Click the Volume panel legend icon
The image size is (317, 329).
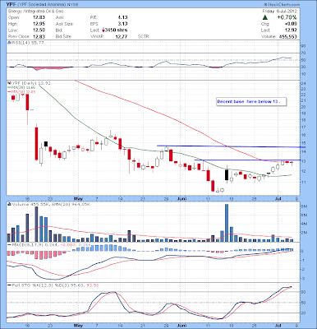tap(9, 205)
